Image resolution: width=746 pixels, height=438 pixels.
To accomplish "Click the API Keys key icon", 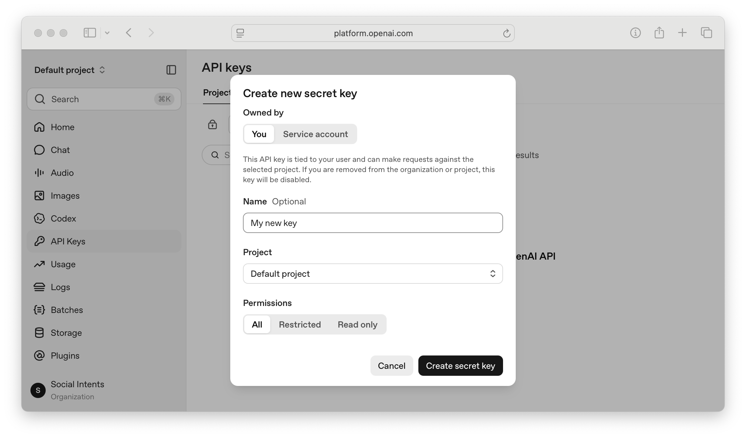I will tap(39, 241).
